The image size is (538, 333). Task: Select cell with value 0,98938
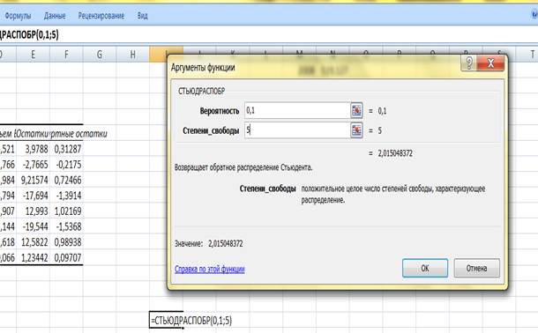pos(66,242)
